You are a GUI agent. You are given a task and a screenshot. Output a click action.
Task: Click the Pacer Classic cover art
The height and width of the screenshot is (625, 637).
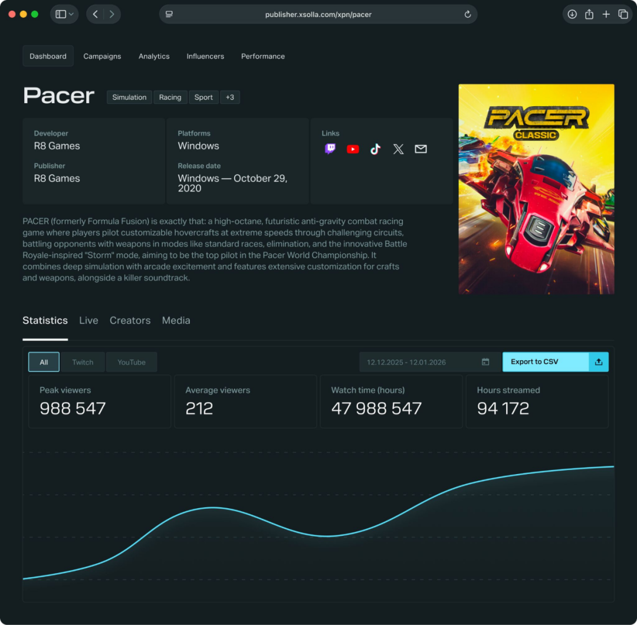536,189
